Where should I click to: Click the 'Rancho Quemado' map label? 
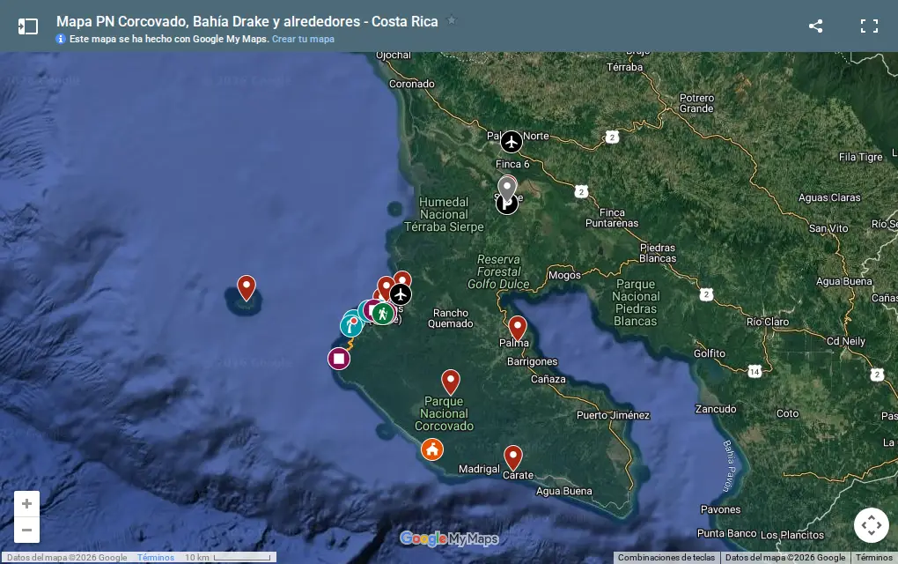pyautogui.click(x=451, y=318)
